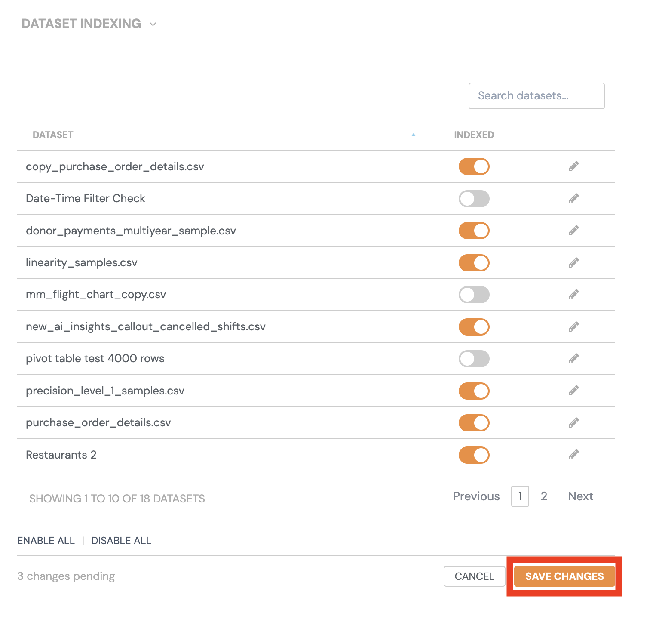This screenshot has height=628, width=656.
Task: Edit copy_purchase_order_details.csv with pencil icon
Action: pyautogui.click(x=573, y=166)
